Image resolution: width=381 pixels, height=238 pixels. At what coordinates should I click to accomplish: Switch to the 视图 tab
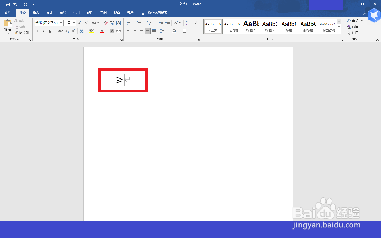(117, 13)
